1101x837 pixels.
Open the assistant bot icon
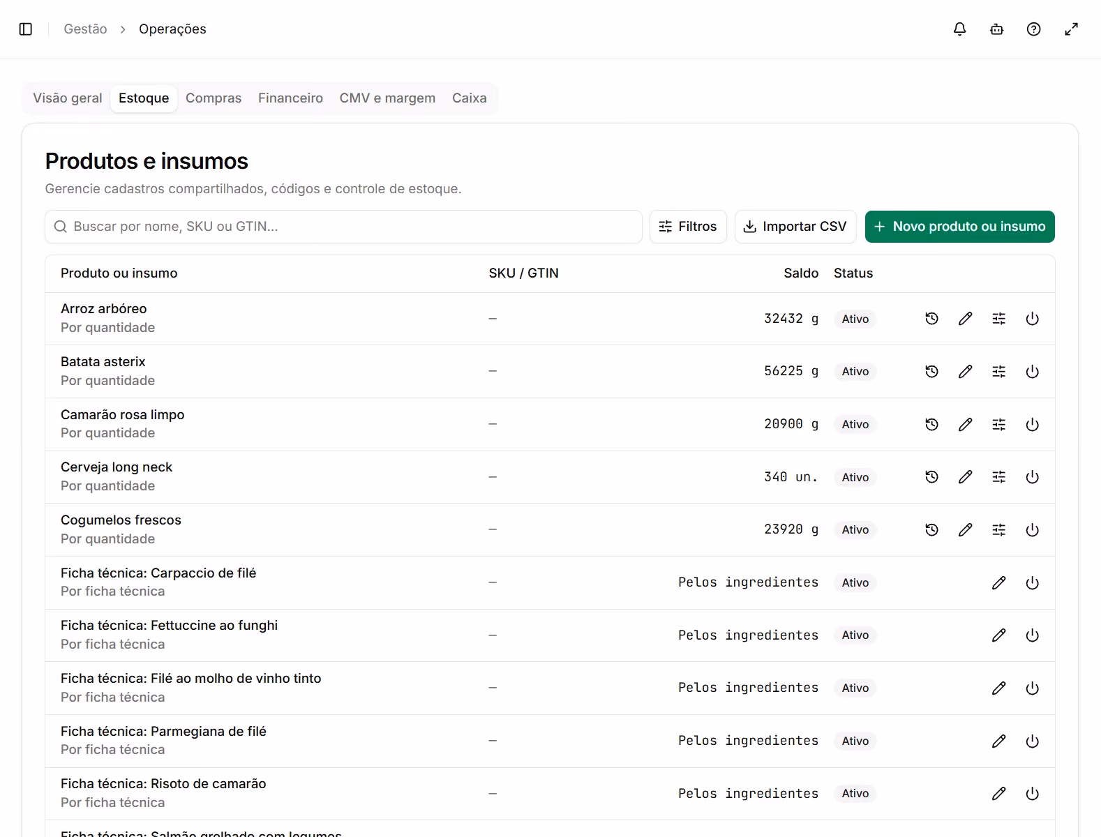tap(997, 29)
